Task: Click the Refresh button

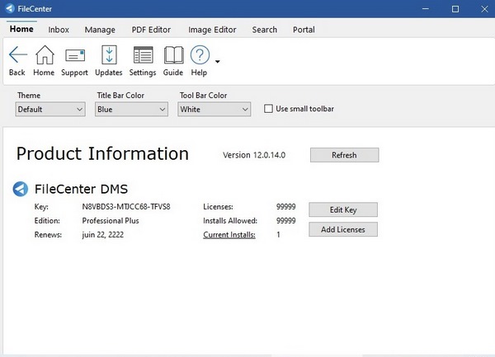Action: 344,155
